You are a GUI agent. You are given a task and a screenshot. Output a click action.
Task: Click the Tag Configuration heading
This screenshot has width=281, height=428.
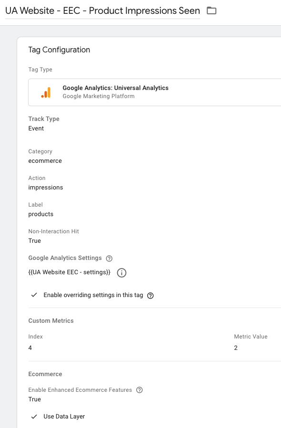[x=59, y=50]
